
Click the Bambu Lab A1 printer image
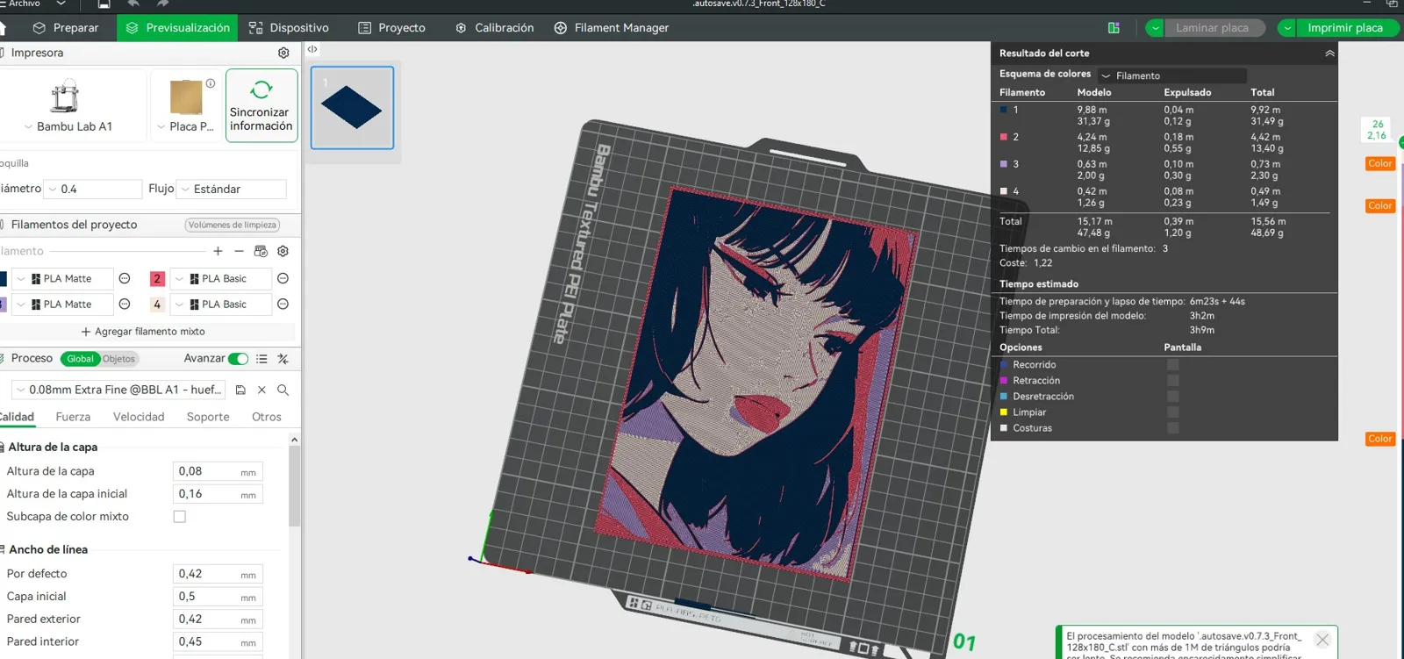click(65, 97)
